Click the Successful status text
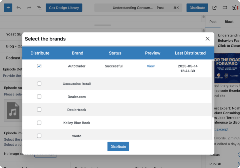This screenshot has height=168, width=240. [114, 66]
